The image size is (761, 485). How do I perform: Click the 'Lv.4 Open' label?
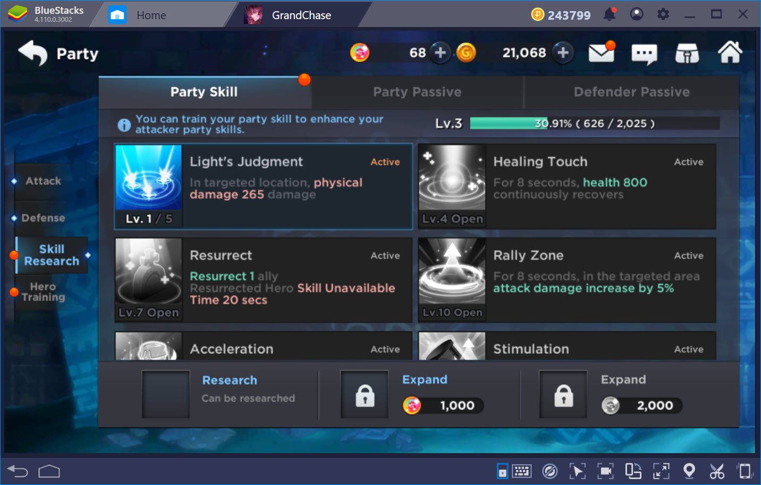coord(452,219)
